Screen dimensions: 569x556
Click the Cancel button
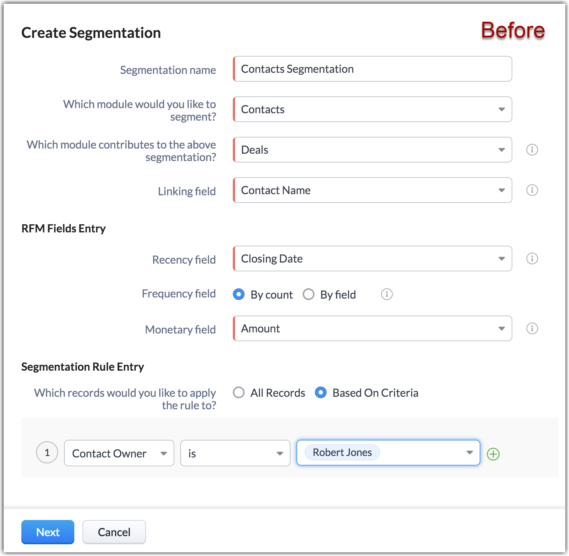[114, 532]
